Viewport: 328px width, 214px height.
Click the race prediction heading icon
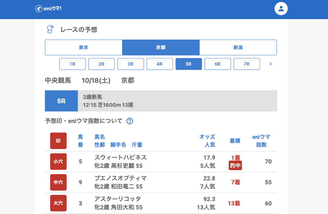tap(50, 29)
